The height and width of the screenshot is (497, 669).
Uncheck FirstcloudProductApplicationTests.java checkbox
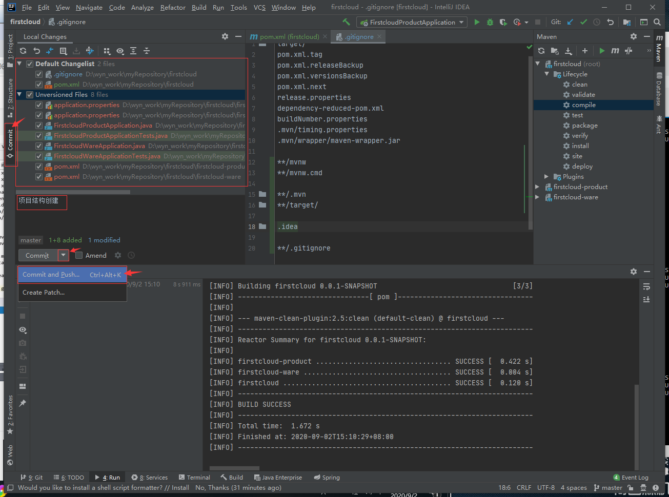pos(39,136)
